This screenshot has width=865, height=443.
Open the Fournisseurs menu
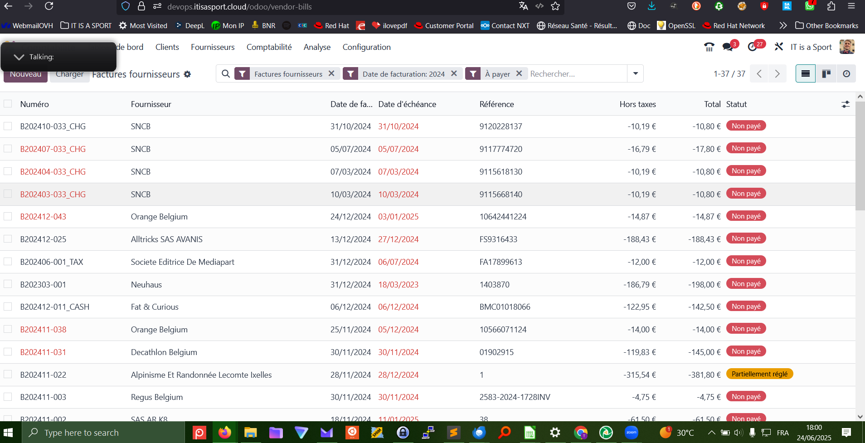coord(213,47)
